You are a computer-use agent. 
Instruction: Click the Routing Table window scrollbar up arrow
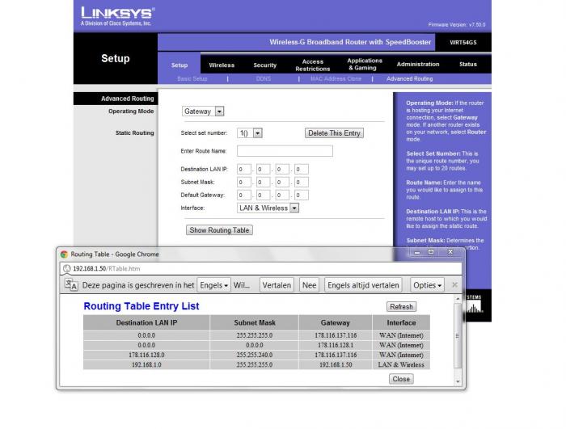pyautogui.click(x=458, y=299)
